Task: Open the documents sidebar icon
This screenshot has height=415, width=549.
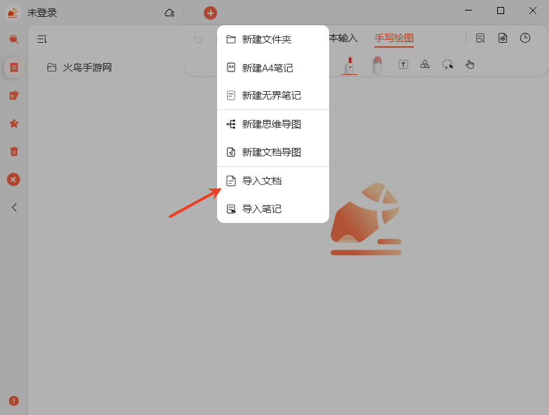Action: (14, 95)
